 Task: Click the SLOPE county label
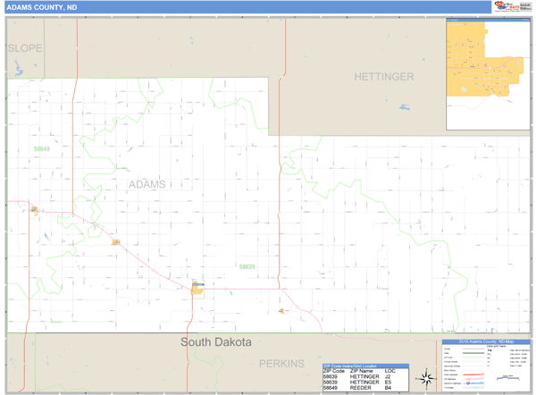click(25, 48)
